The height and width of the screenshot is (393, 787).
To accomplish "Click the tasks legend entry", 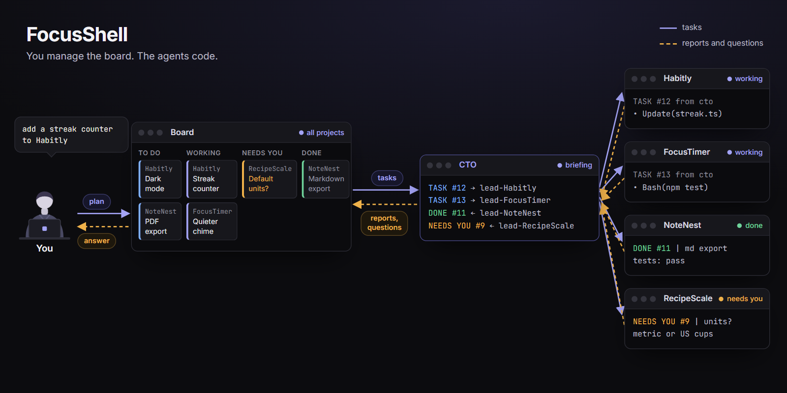I will pyautogui.click(x=681, y=28).
